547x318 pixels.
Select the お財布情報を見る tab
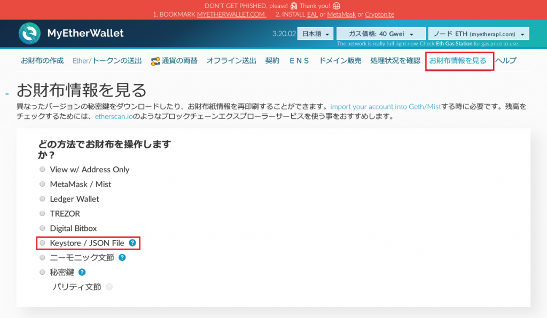[x=458, y=61]
